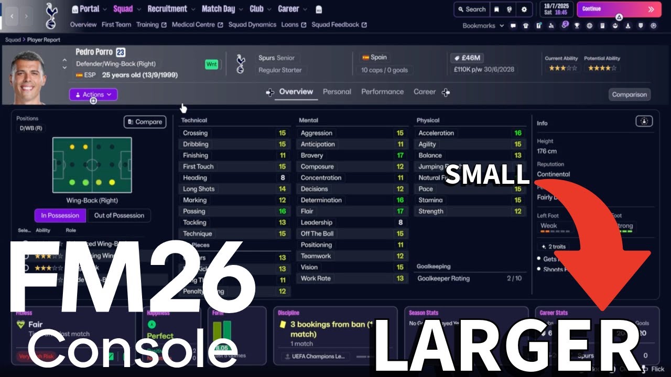Click the positions pitch diagram
This screenshot has height=377, width=671.
(92, 165)
